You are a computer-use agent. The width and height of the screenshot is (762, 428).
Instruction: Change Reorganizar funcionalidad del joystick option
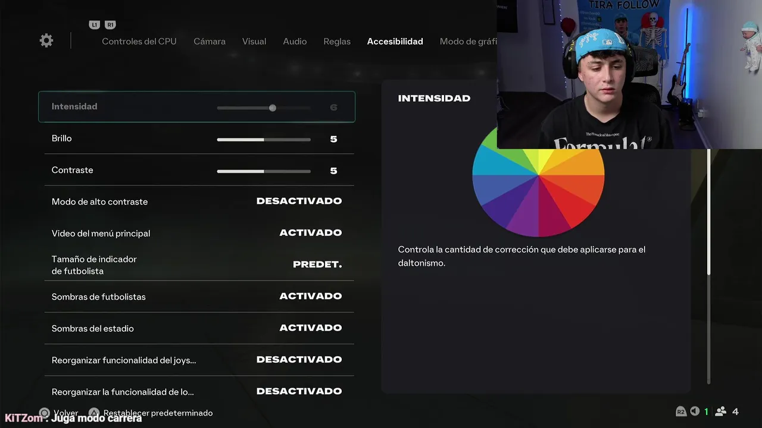[199, 360]
